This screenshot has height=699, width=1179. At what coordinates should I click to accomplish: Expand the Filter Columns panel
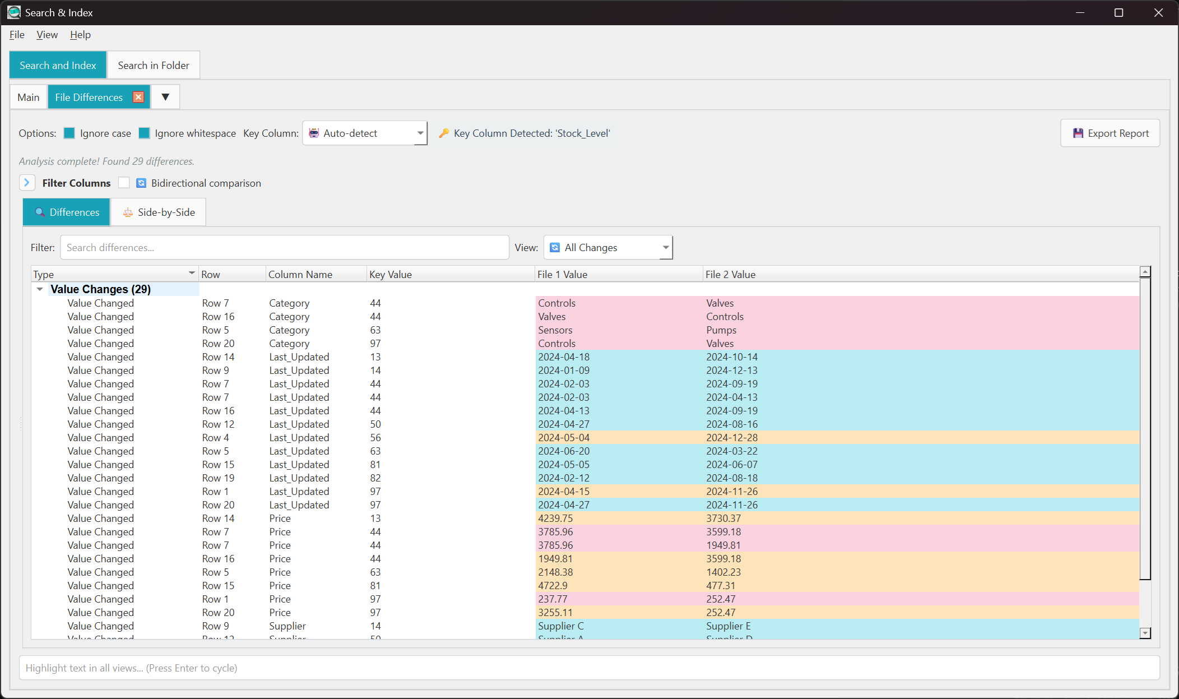pyautogui.click(x=26, y=183)
